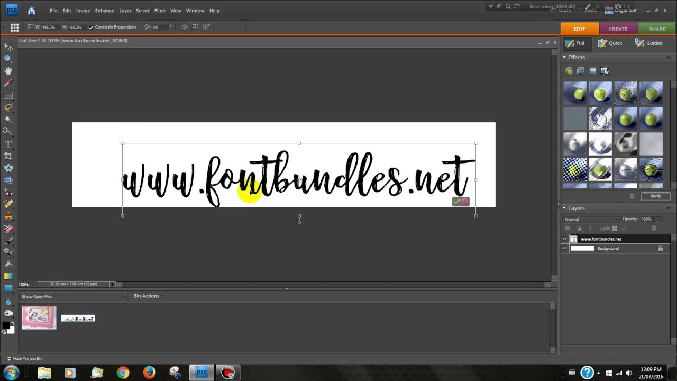Select the Magic Wand tool
The image size is (677, 381).
[8, 120]
